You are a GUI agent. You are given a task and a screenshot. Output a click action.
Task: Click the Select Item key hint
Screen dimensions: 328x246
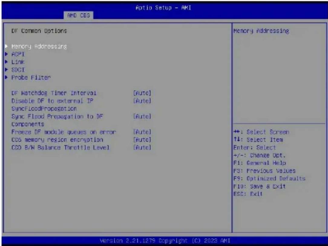click(258, 140)
